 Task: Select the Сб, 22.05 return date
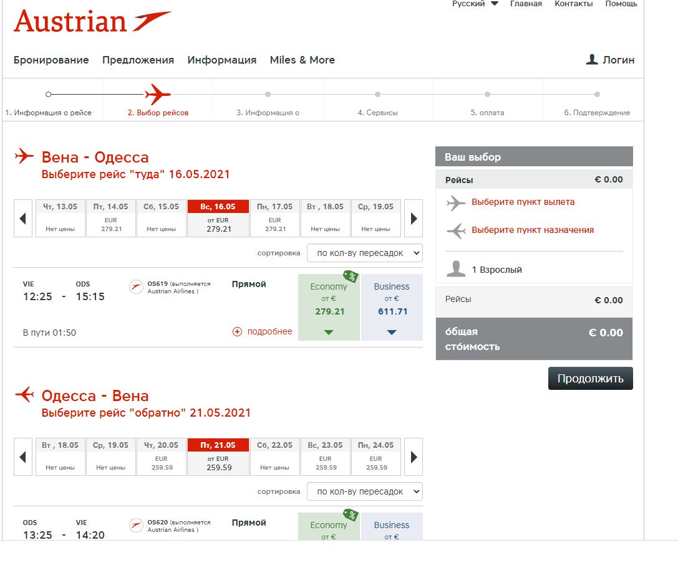point(275,457)
